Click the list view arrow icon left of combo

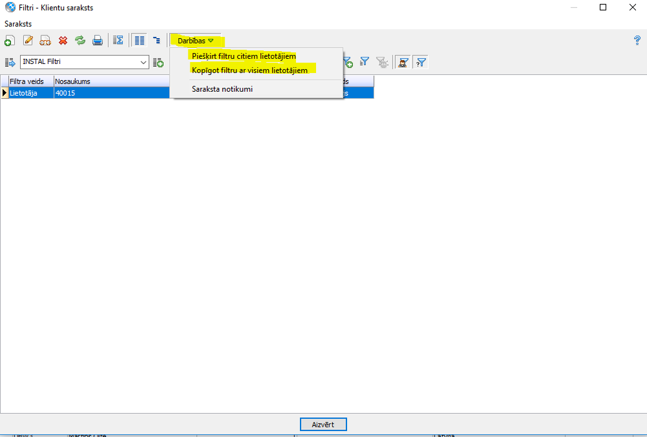tap(10, 62)
